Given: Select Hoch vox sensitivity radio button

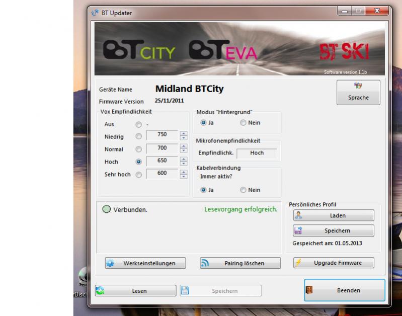Looking at the screenshot, I should (x=138, y=162).
